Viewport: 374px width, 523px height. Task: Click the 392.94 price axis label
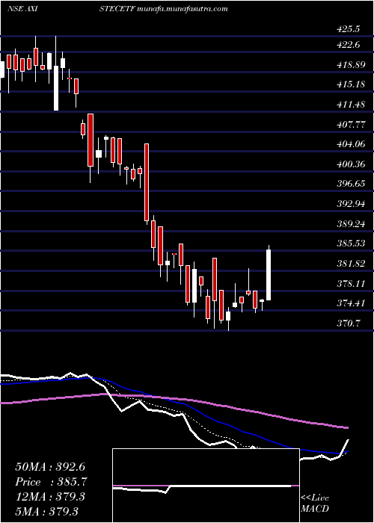click(351, 204)
